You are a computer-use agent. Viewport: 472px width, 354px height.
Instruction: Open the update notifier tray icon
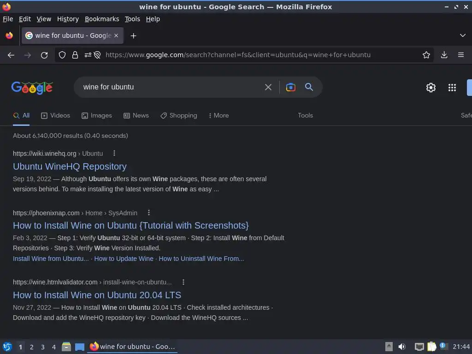point(443,346)
